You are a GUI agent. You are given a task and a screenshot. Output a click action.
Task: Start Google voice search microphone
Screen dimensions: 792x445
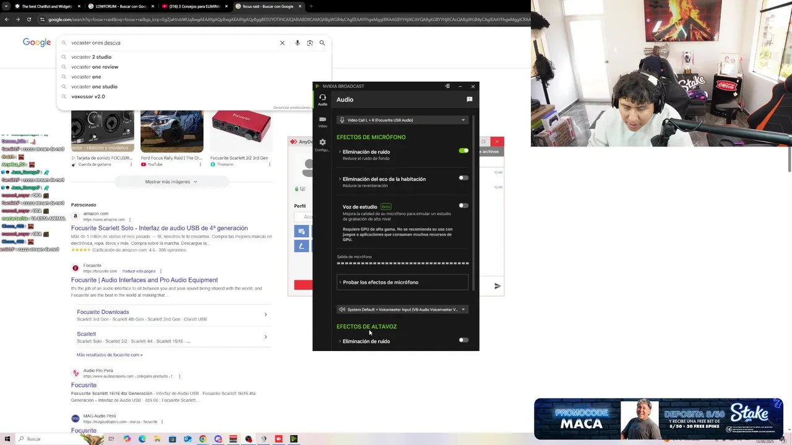coord(298,43)
